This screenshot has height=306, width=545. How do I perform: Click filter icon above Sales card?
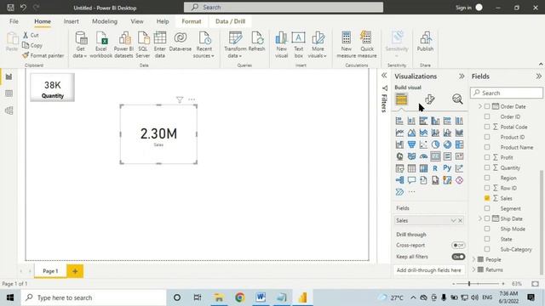pos(180,100)
